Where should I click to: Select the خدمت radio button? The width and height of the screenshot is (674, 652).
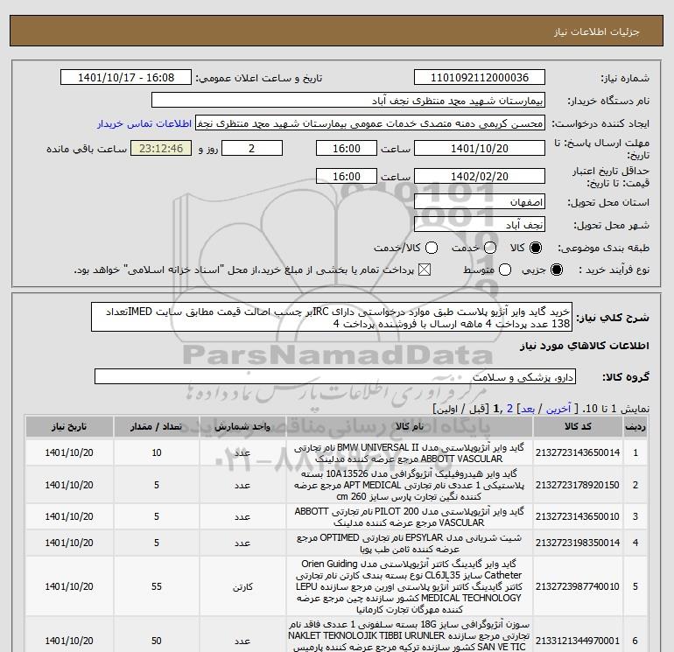[490, 248]
